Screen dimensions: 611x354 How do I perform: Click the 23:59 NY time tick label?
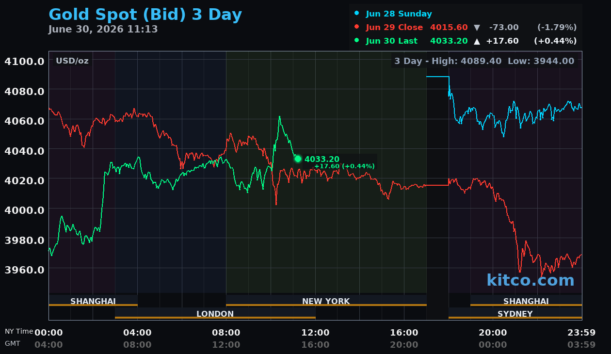tap(581, 333)
